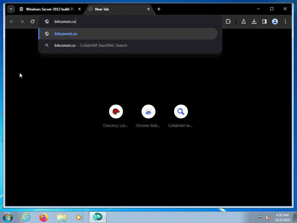Go back with the back arrow
This screenshot has width=297, height=223.
[x=12, y=21]
